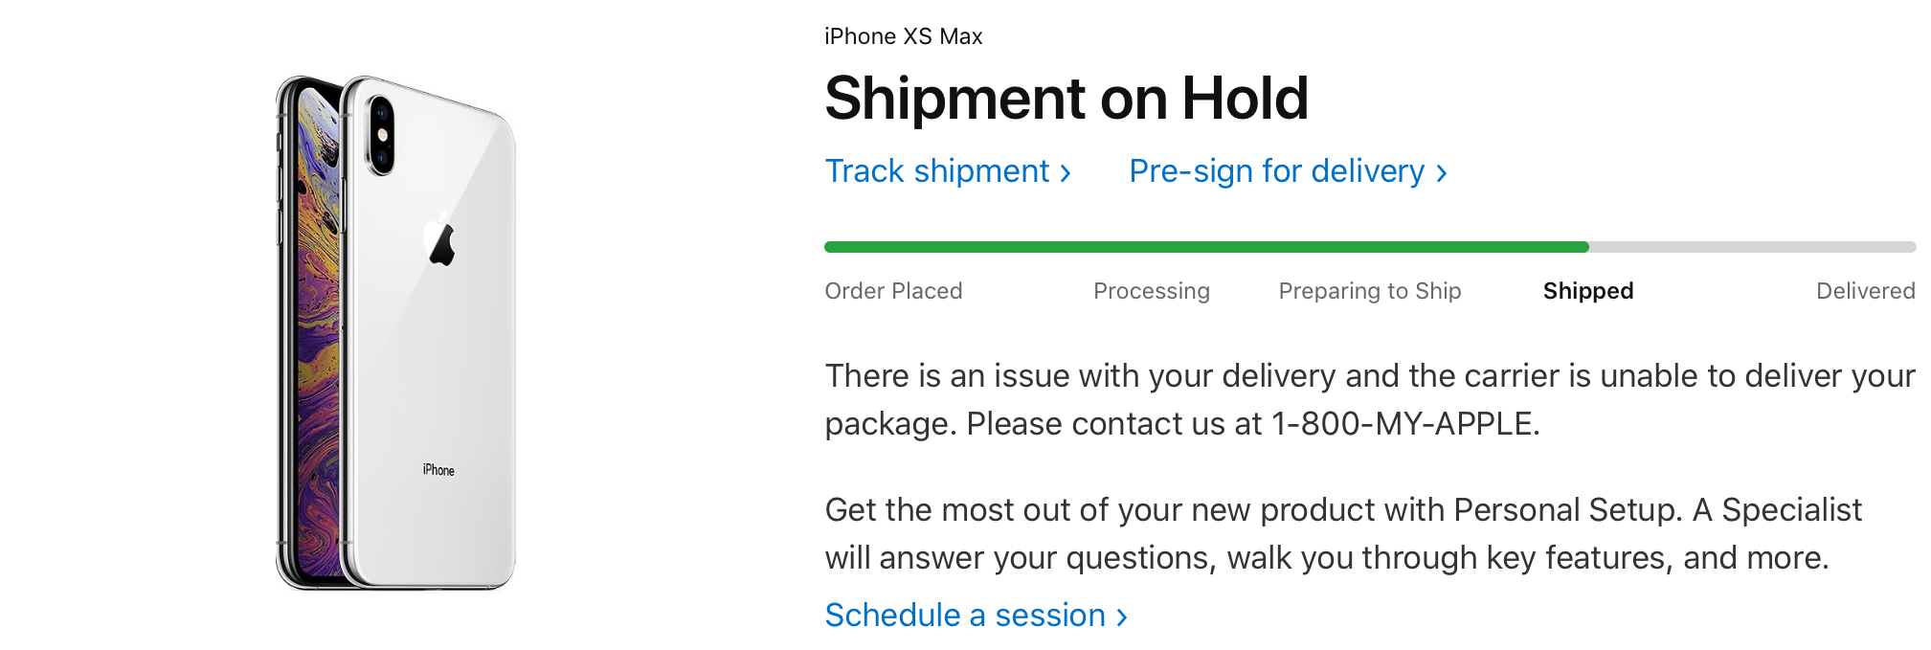Image resolution: width=1931 pixels, height=650 pixels.
Task: Select the Delivered status step
Action: click(1865, 291)
